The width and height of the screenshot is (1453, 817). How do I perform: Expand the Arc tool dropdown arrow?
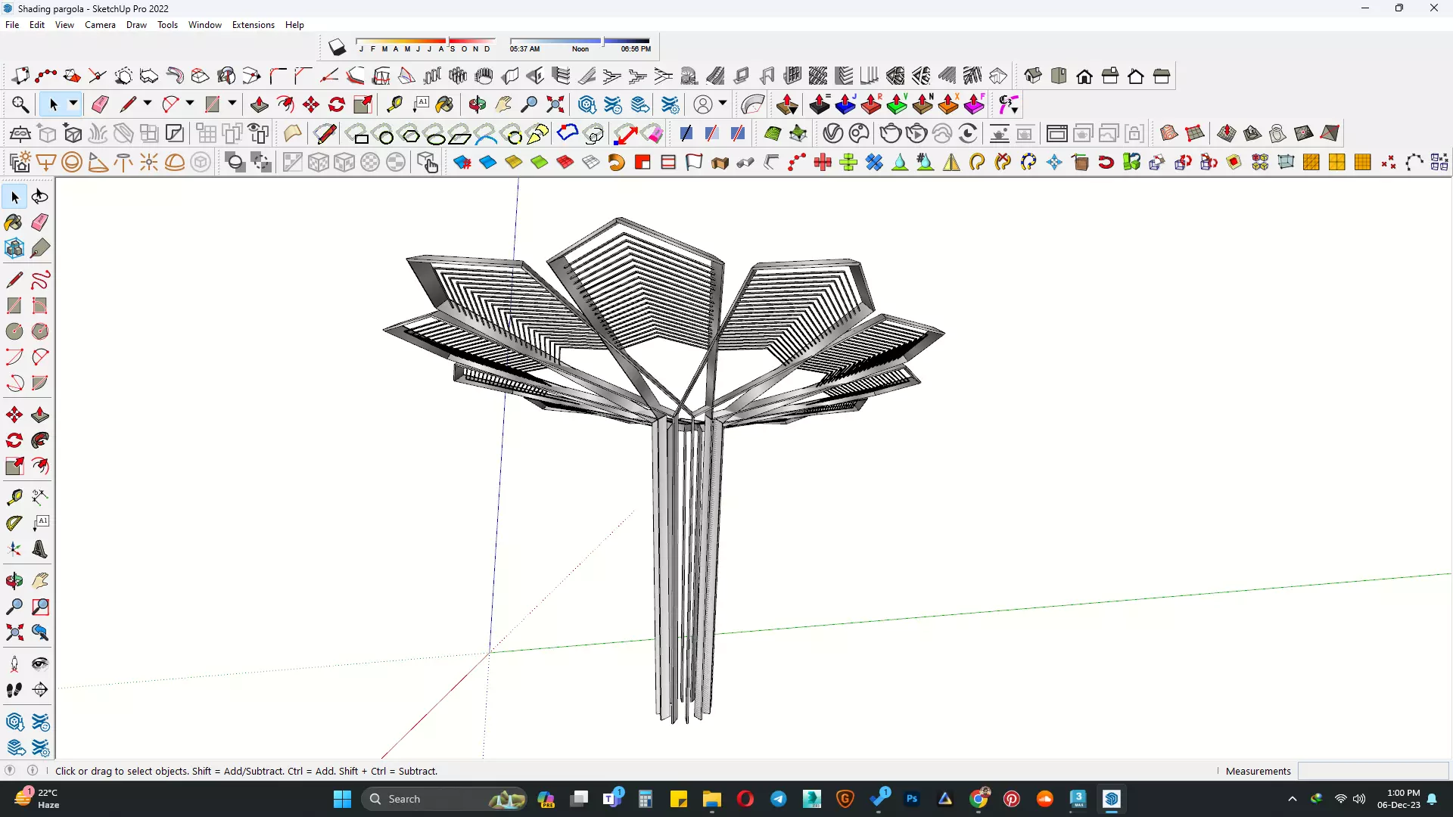coord(189,104)
